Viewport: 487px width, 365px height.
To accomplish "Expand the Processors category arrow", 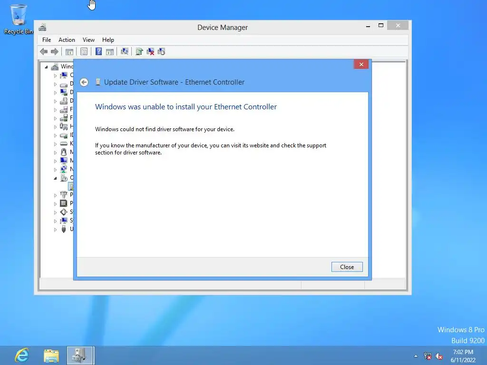I will (x=55, y=204).
